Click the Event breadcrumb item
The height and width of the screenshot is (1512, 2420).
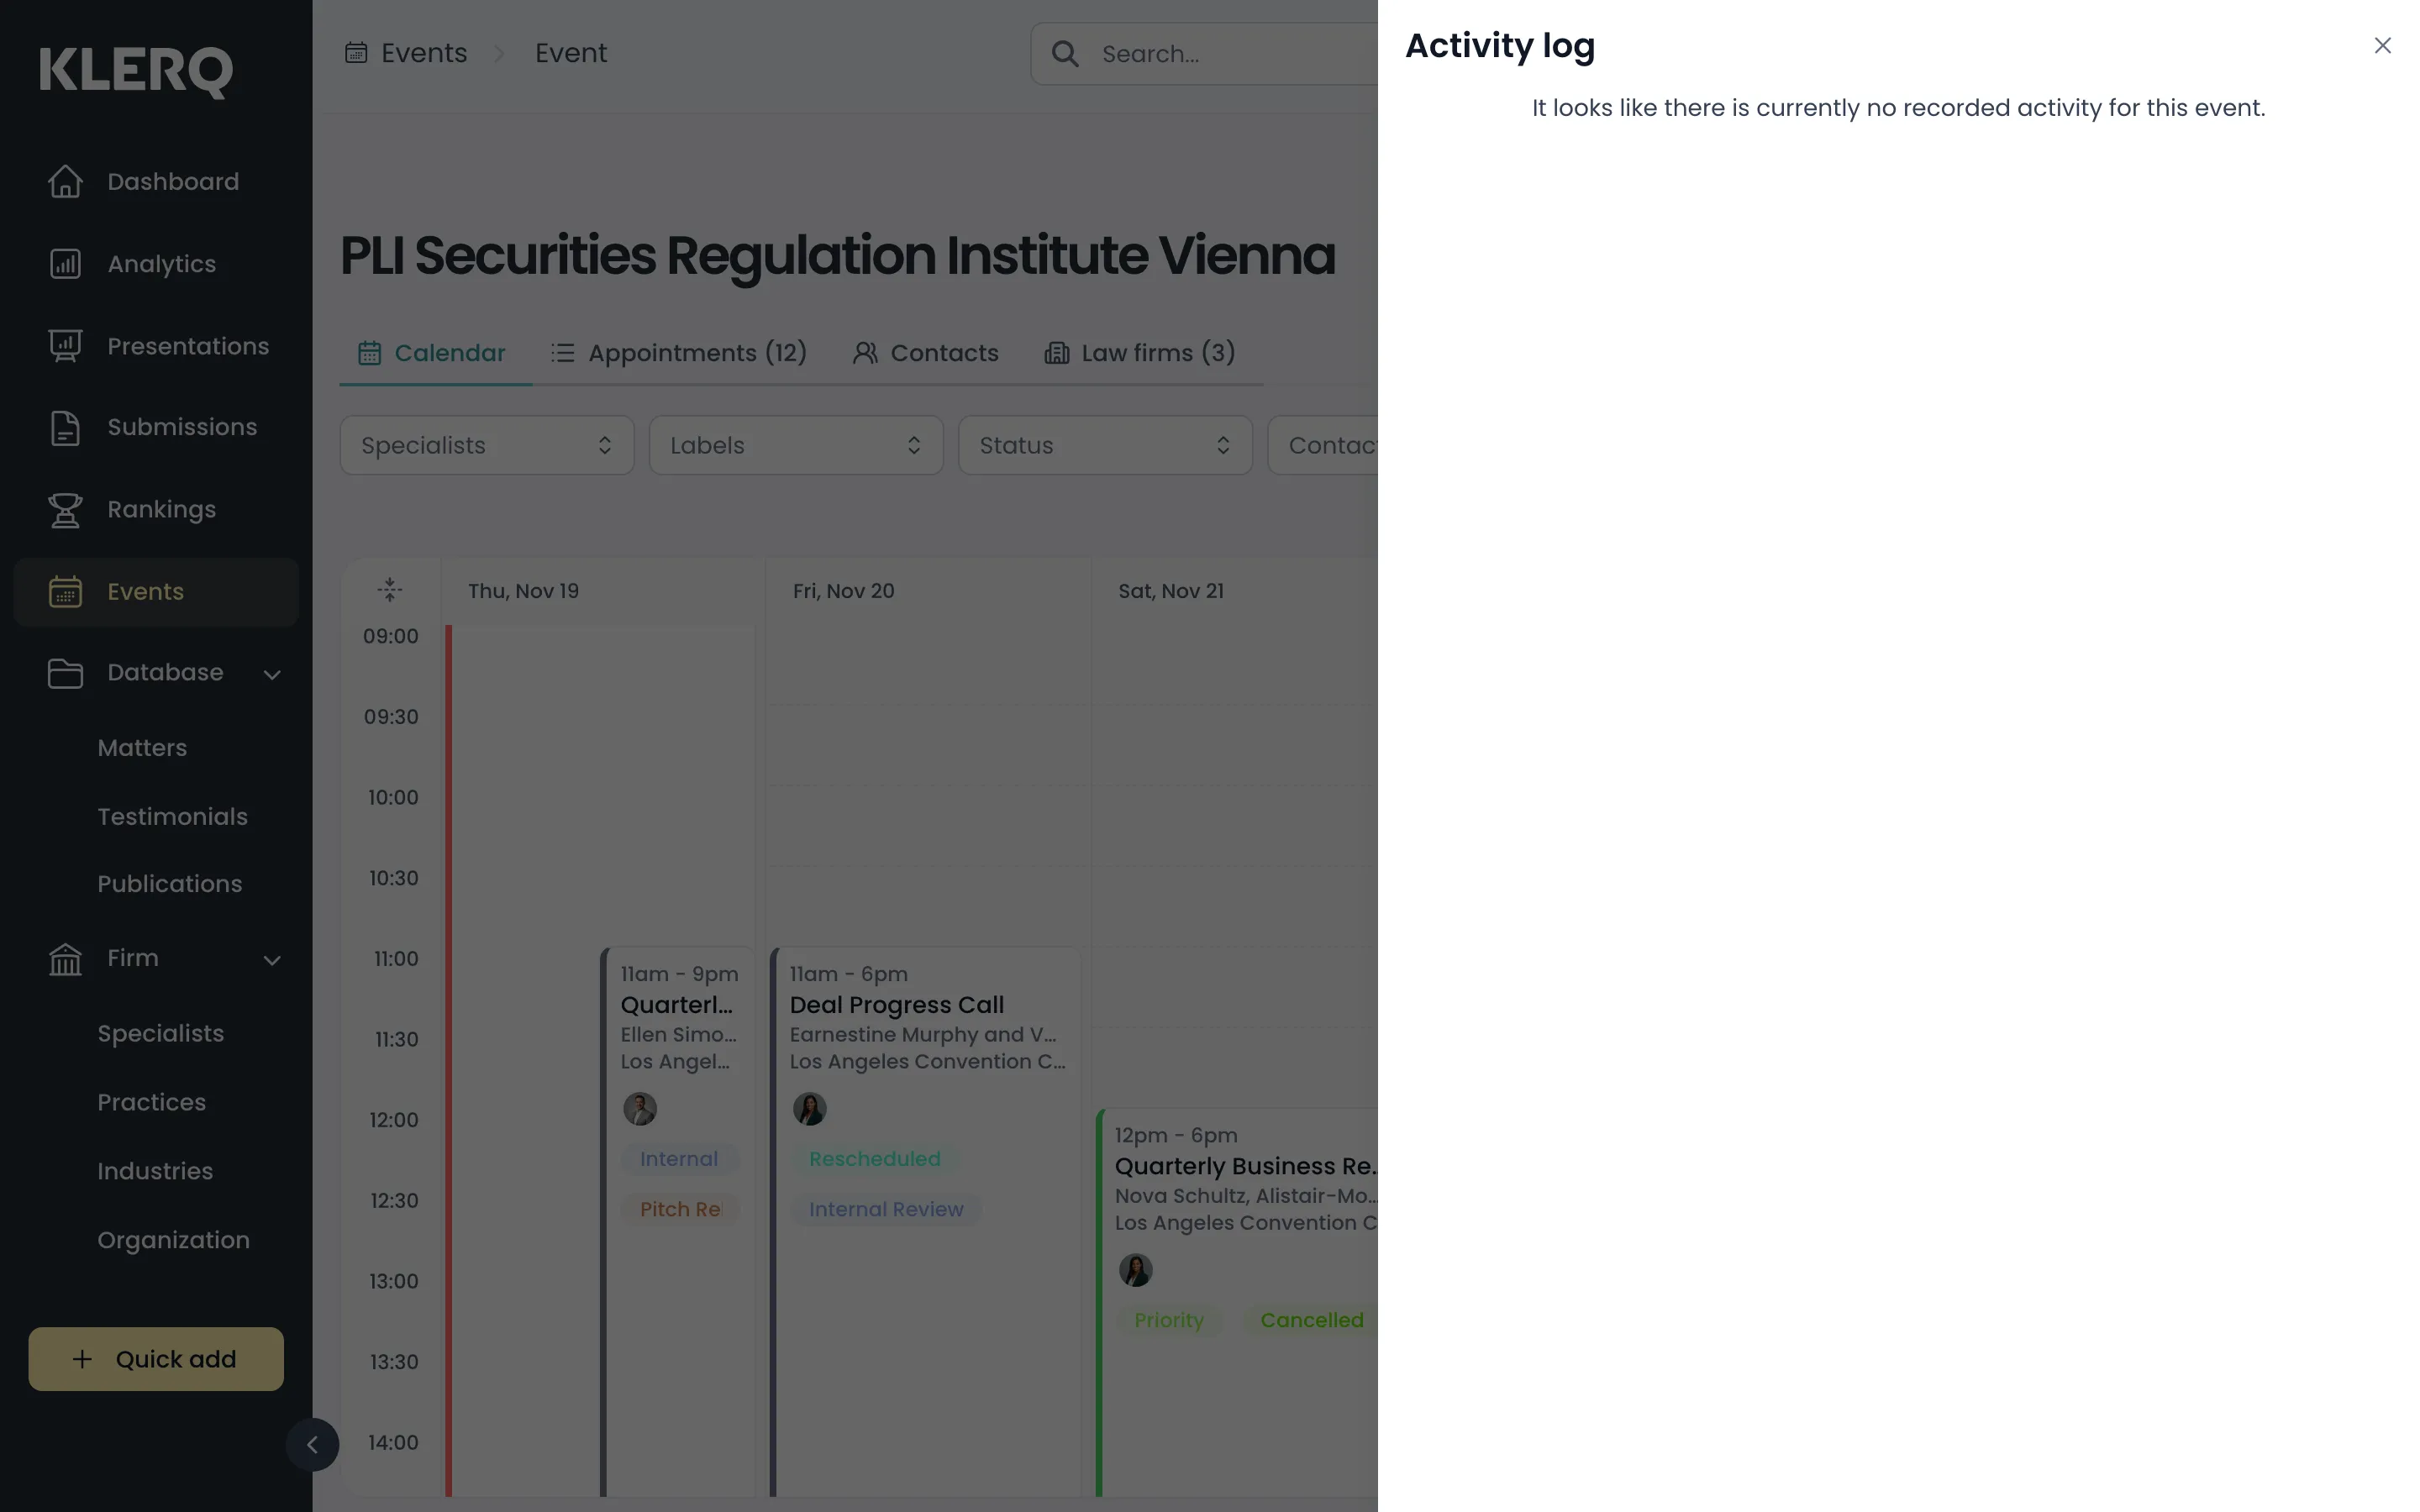point(571,53)
